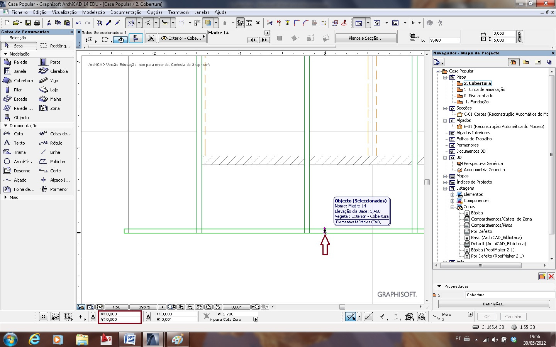
Task: Pick up parameters with eyedropper tool
Action: [109, 23]
